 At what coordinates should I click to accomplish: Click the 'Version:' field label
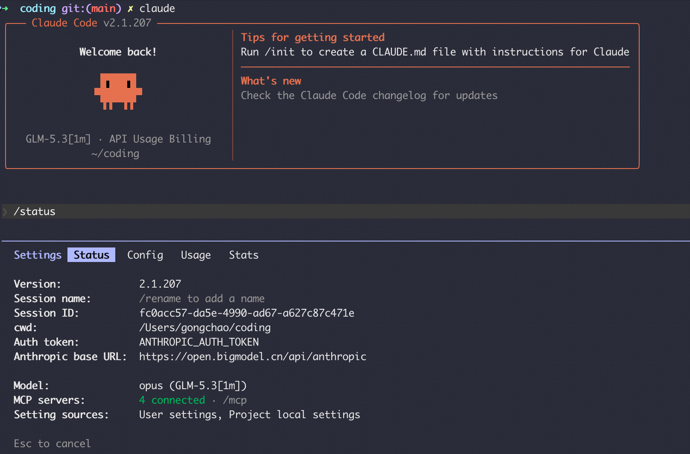click(38, 284)
